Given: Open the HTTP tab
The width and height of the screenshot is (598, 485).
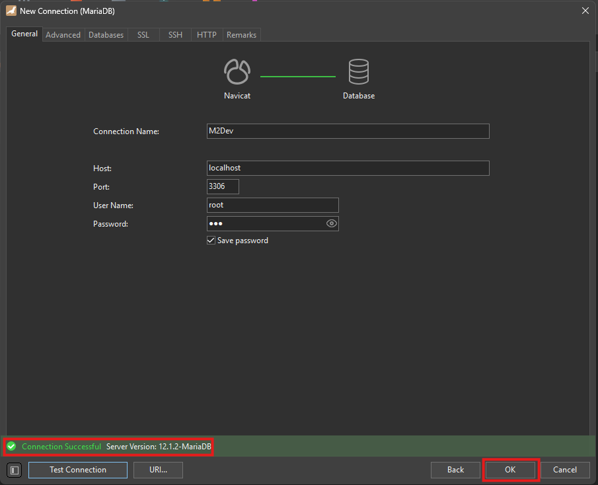Looking at the screenshot, I should pyautogui.click(x=207, y=35).
